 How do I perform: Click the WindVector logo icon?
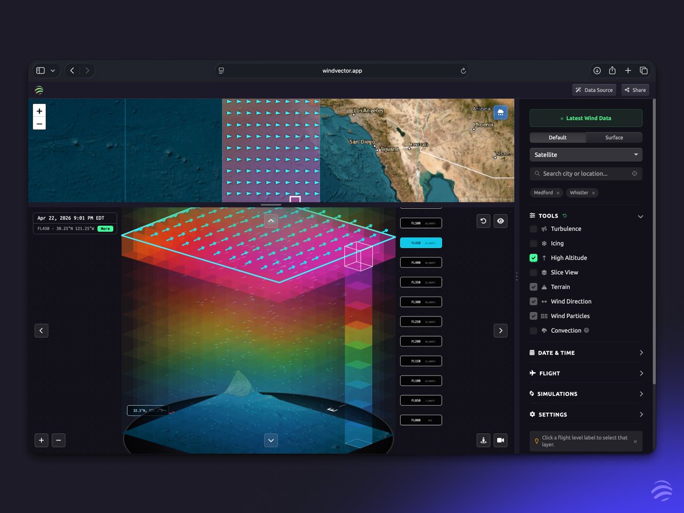(39, 90)
